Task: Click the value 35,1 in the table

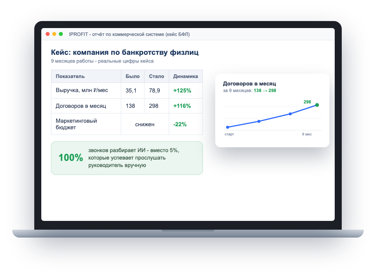Action: 131,91
